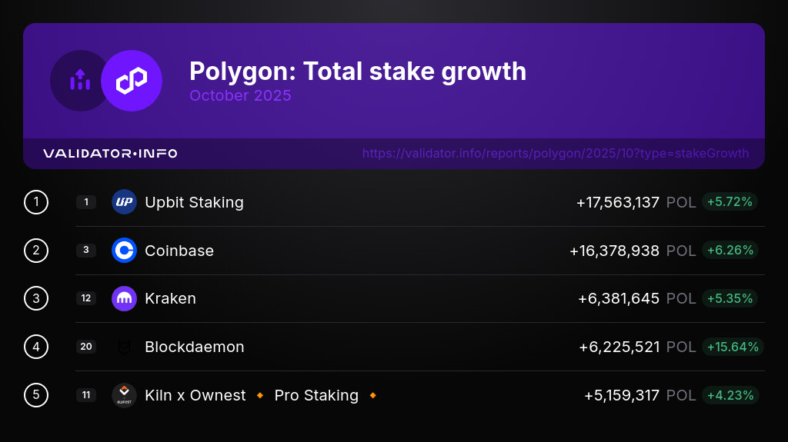The height and width of the screenshot is (442, 788).
Task: Select the Blockdaemon validator name
Action: click(x=194, y=347)
